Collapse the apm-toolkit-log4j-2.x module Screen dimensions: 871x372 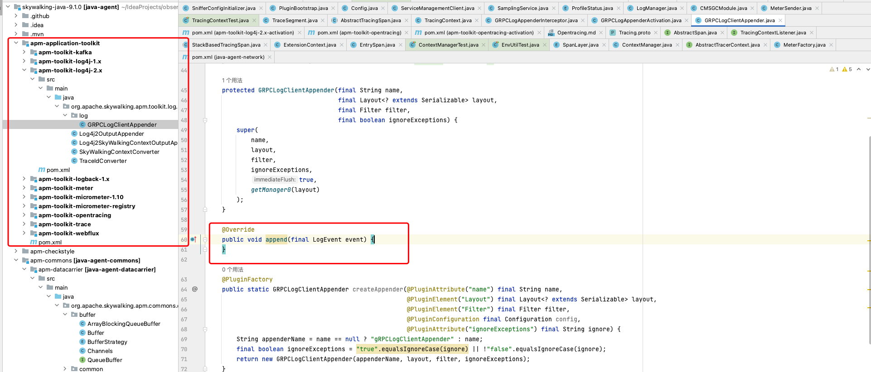(24, 71)
